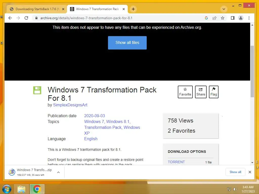
Task: Click the 2 Favorites text
Action: coord(181,131)
